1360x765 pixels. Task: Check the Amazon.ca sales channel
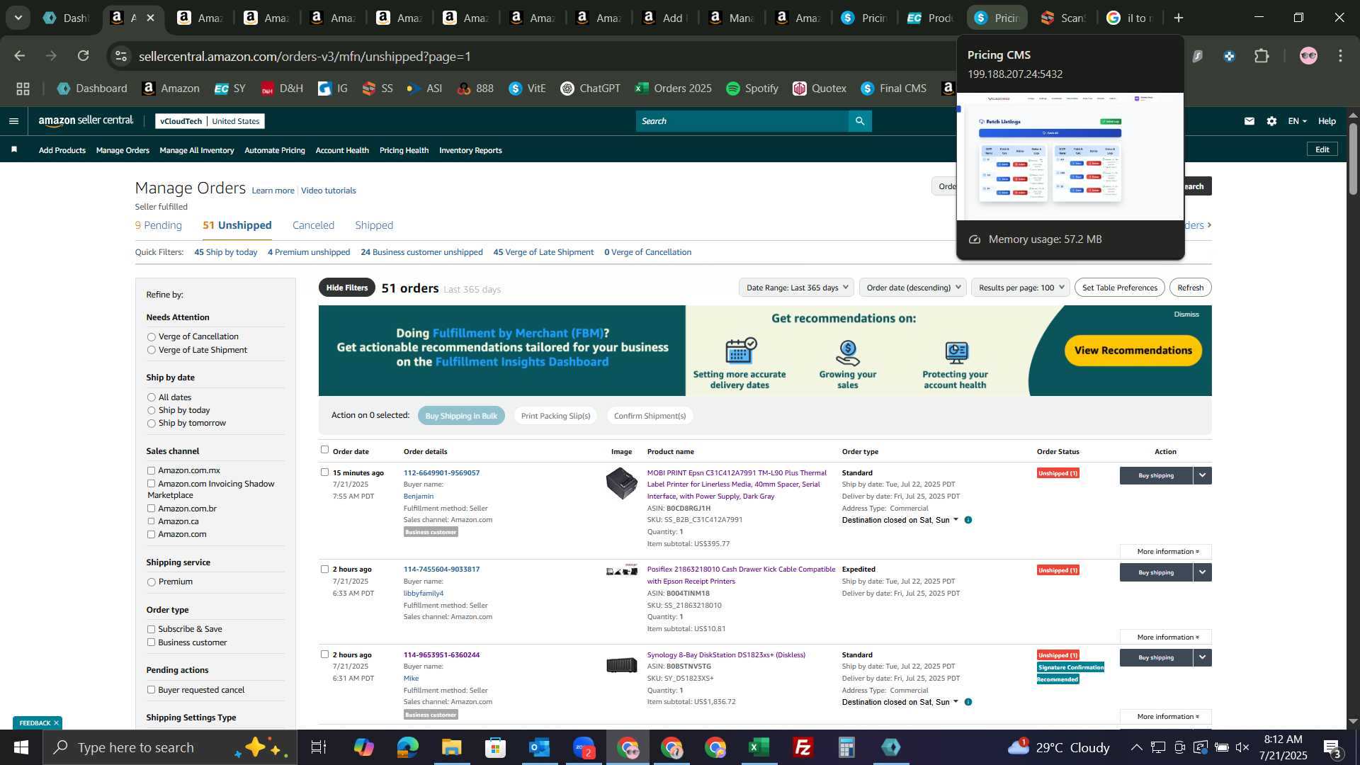(x=151, y=521)
